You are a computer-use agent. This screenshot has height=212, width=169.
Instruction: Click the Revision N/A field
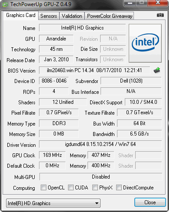[113, 39]
